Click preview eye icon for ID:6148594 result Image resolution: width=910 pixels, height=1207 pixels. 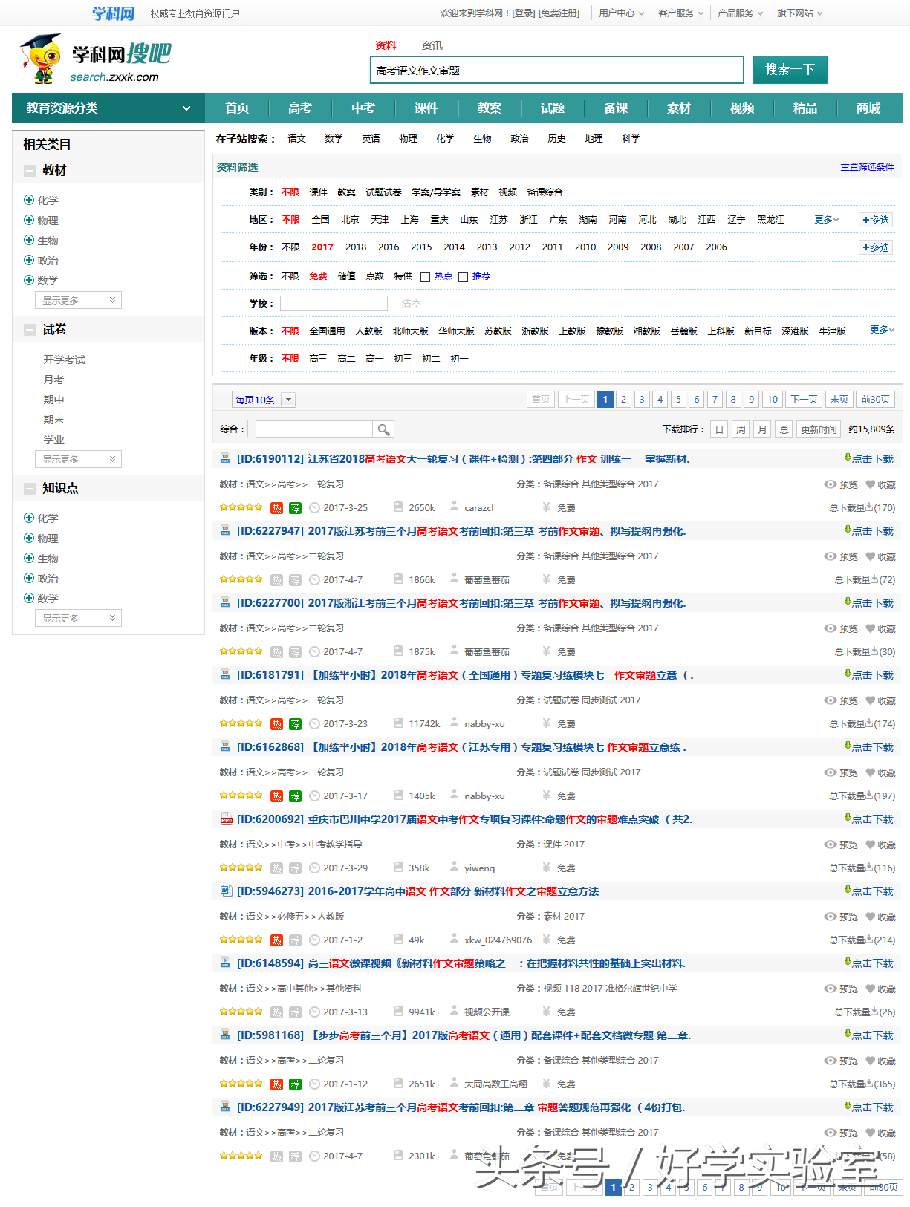click(x=831, y=989)
